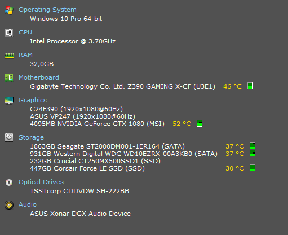The image size is (288, 235).
Task: Click the CPU chip icon
Action: [x=9, y=33]
